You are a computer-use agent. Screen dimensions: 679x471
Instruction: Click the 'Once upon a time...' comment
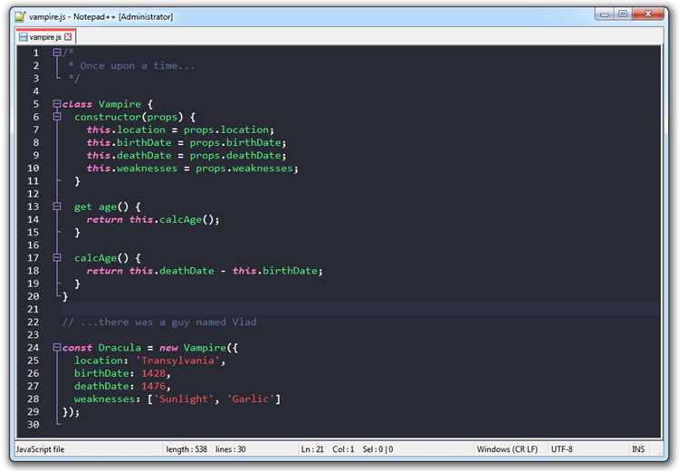[x=138, y=66]
